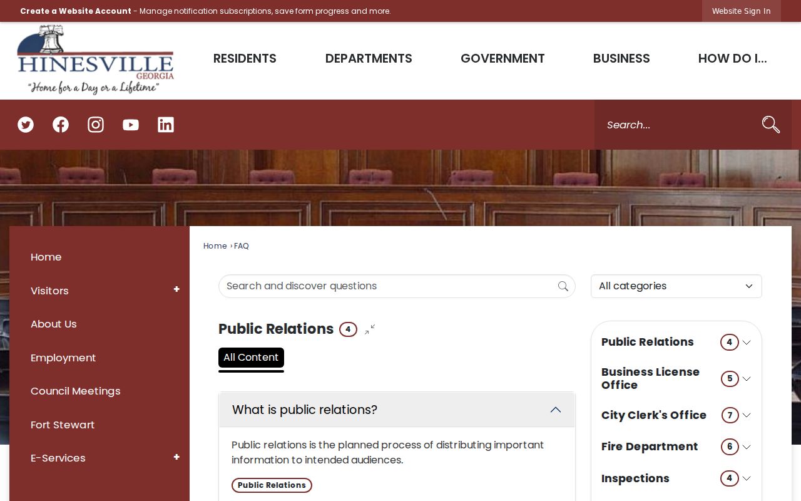Click the Hinesville Georgia logo
Image resolution: width=801 pixels, height=501 pixels.
[x=96, y=60]
